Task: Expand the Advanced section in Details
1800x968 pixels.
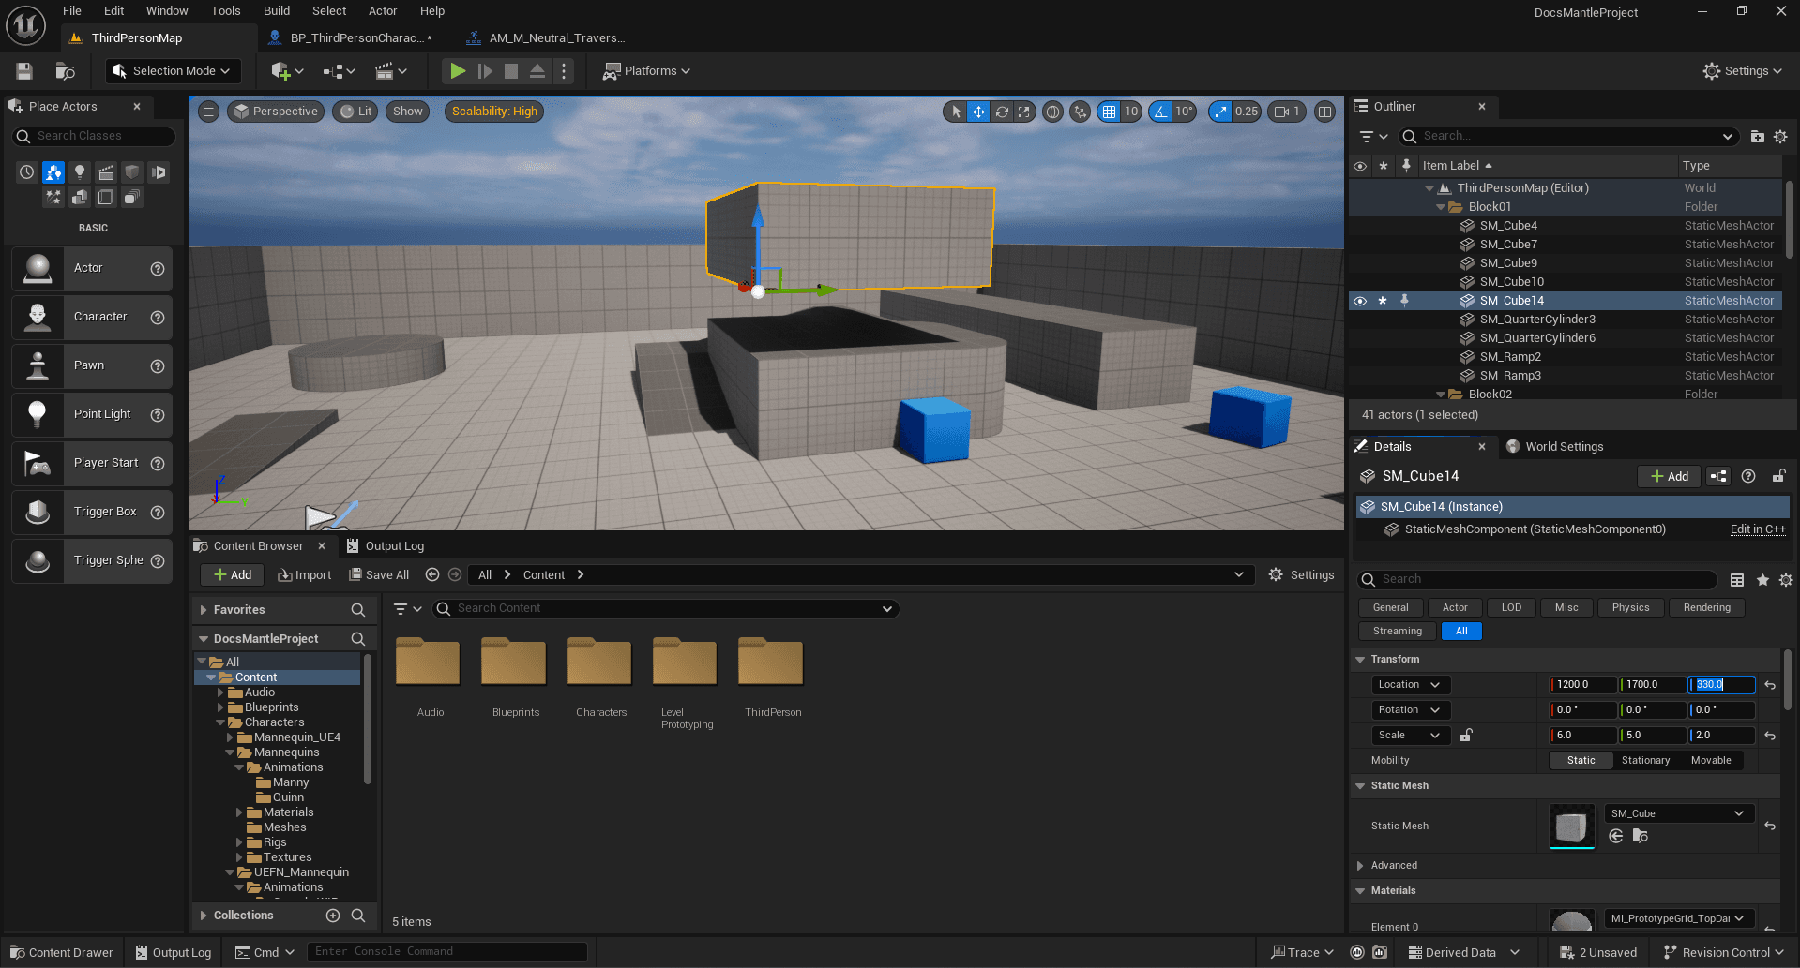Action: (1360, 866)
